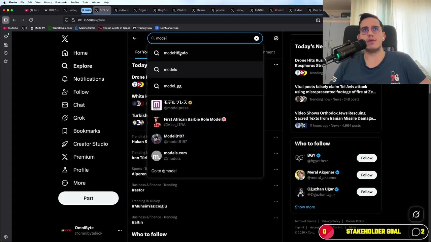Viewport: 431px width, 242px height.
Task: Go back using the arrow beside search
Action: (134, 38)
